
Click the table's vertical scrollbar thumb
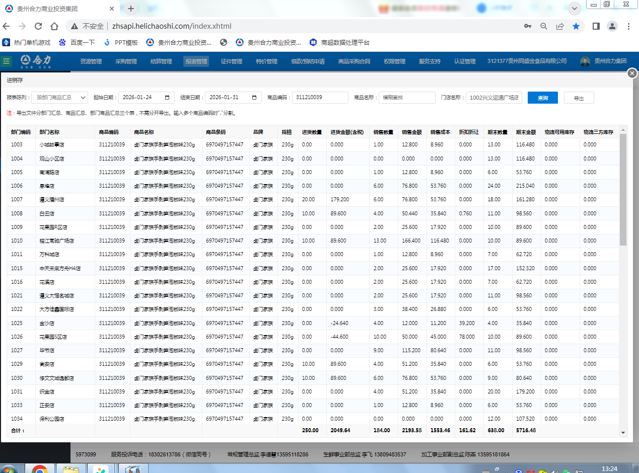pyautogui.click(x=623, y=191)
